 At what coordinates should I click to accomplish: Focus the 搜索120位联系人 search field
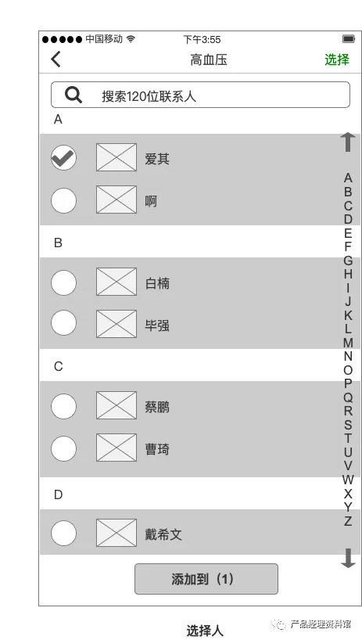point(200,95)
